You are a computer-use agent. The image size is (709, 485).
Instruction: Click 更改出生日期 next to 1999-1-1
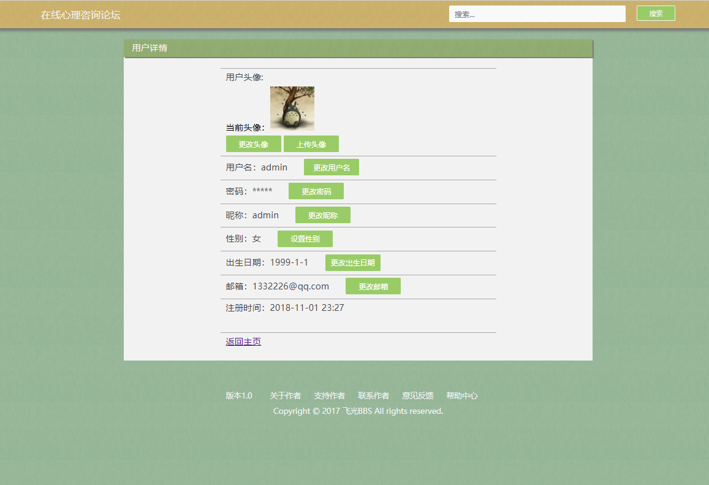point(352,262)
